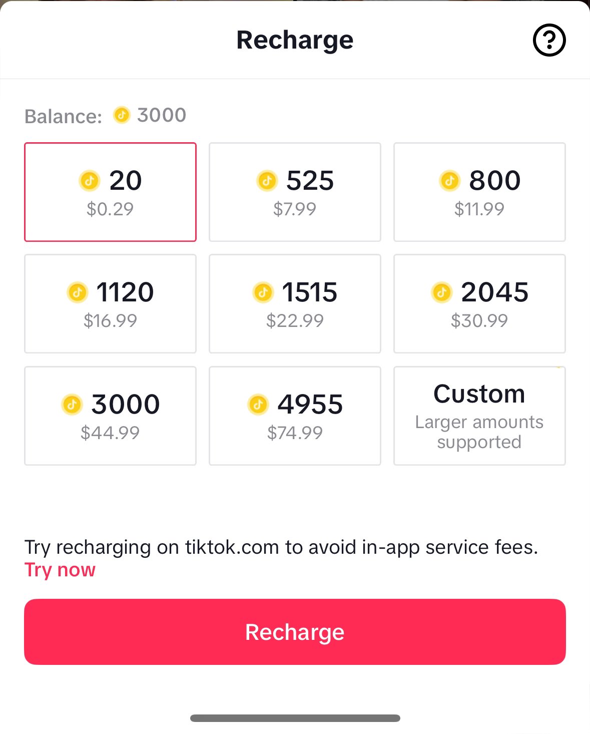Select the 800 coins option
The height and width of the screenshot is (734, 590).
(x=479, y=192)
